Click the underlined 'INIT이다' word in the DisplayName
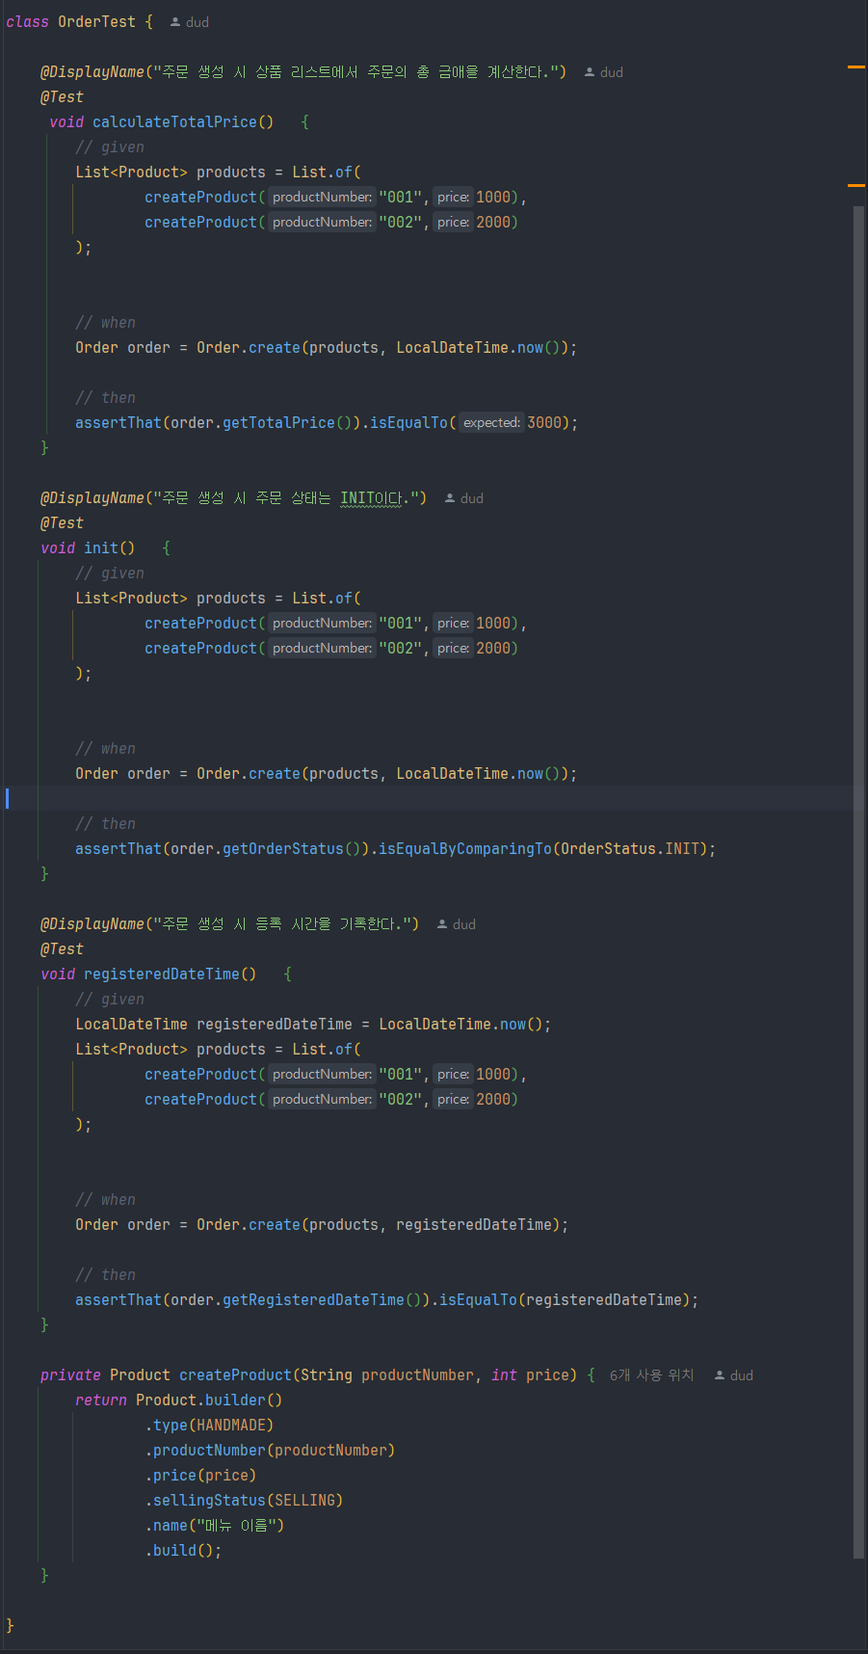This screenshot has width=868, height=1654. click(371, 498)
